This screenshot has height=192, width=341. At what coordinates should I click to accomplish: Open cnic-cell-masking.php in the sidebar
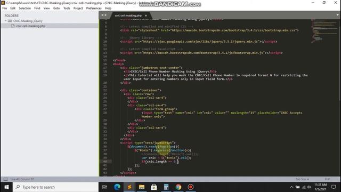(31, 26)
